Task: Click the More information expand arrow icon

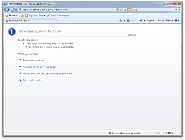Action: point(20,80)
